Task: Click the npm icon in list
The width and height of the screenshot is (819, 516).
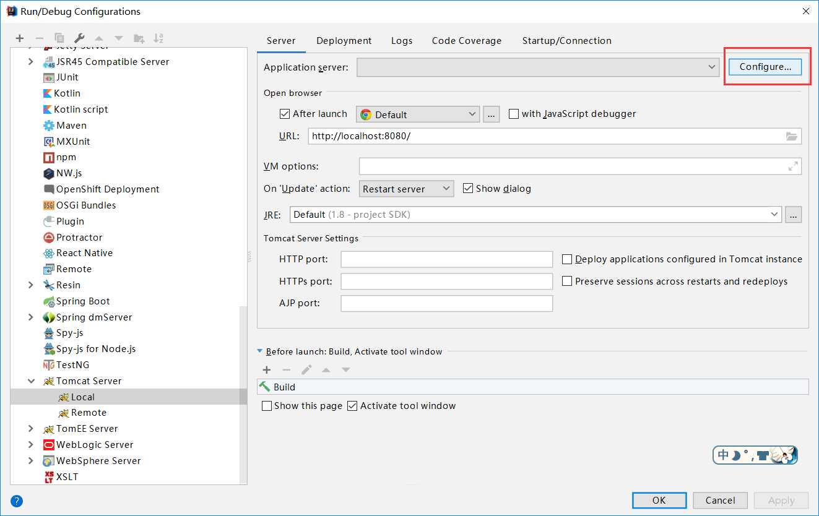Action: pos(49,157)
